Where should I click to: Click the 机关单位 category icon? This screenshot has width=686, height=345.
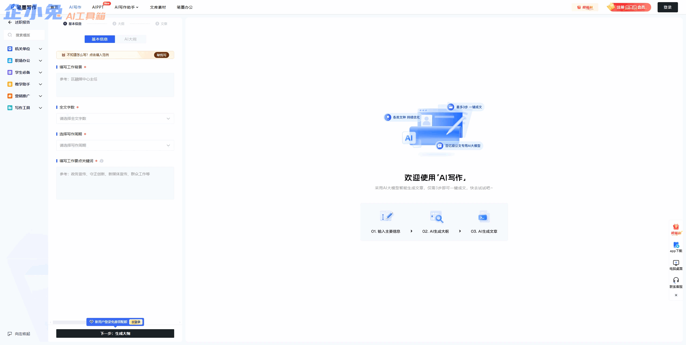point(10,49)
